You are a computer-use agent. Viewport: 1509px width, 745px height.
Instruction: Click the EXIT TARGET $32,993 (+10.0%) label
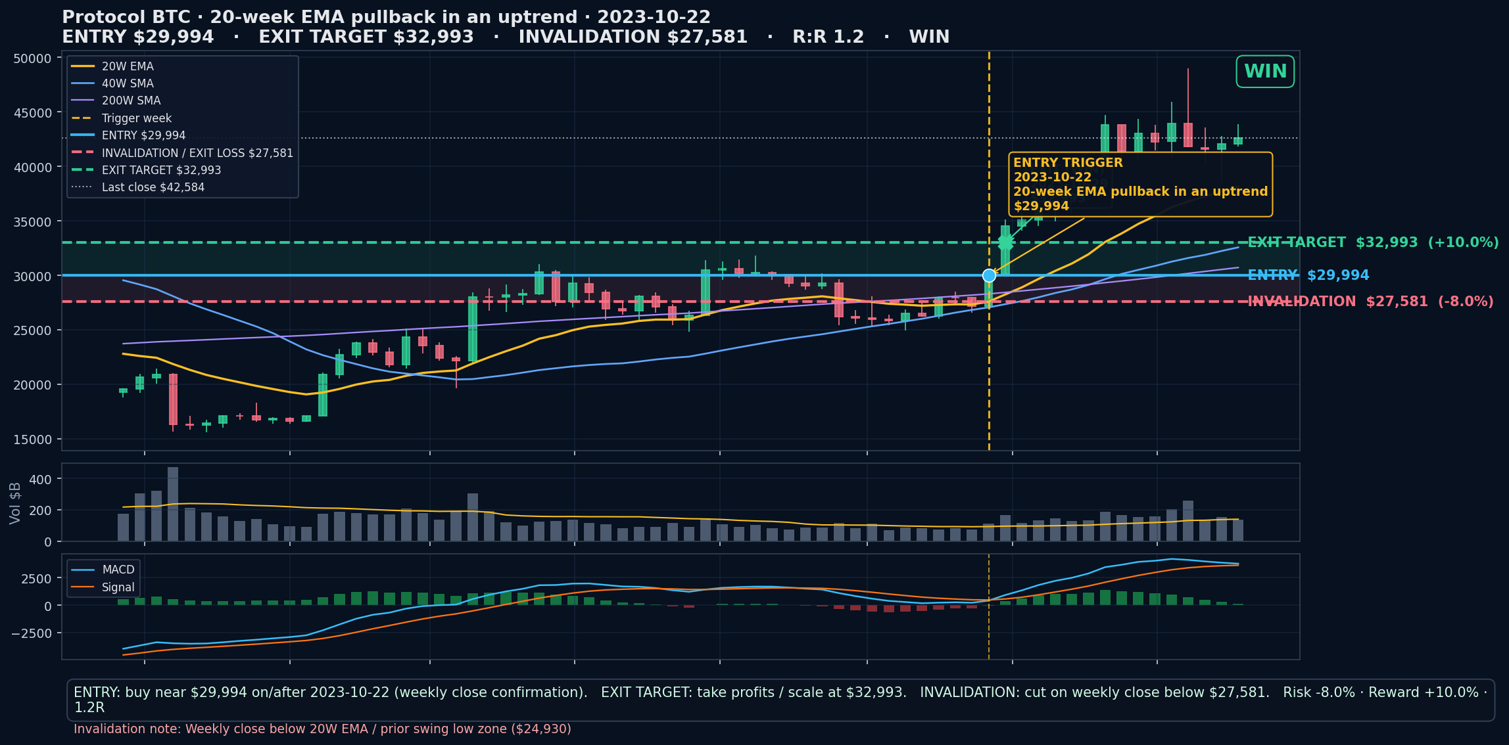pos(1373,242)
